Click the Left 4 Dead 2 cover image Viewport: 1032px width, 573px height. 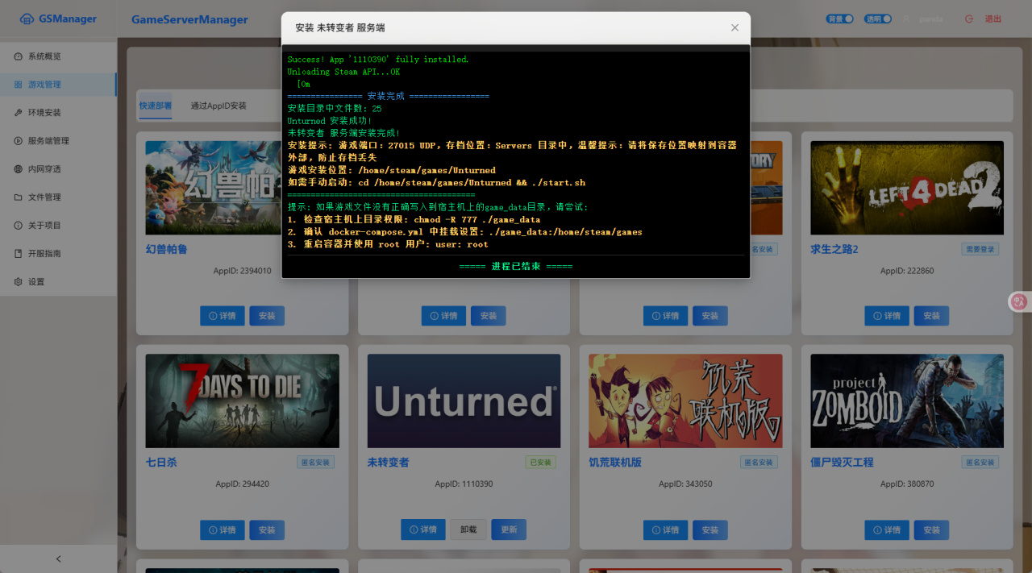tap(907, 188)
